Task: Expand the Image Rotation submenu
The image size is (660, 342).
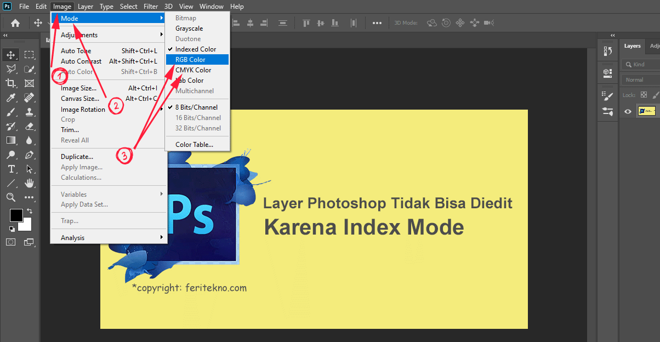Action: click(x=109, y=110)
